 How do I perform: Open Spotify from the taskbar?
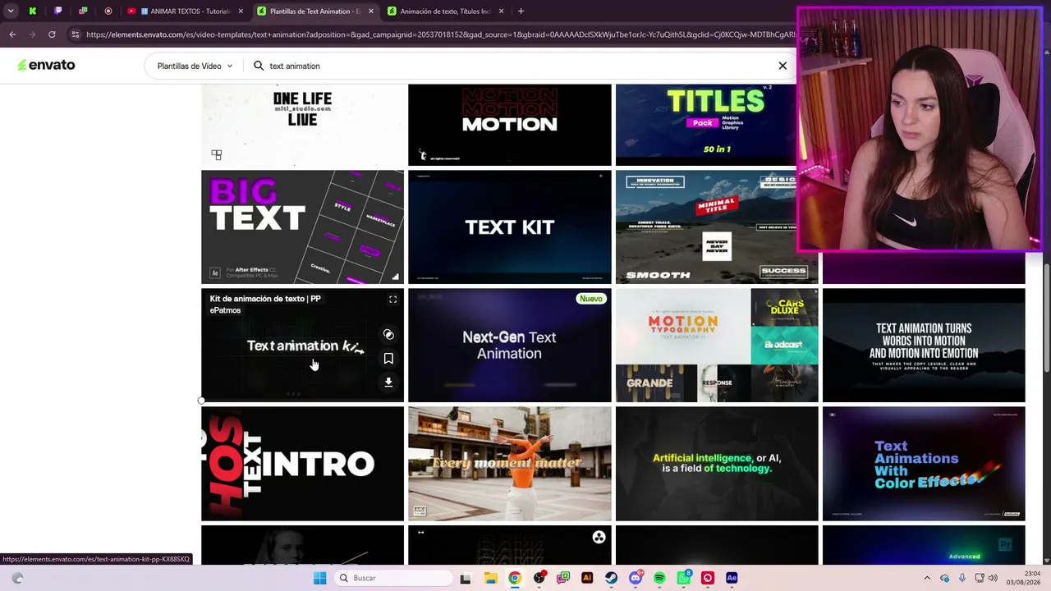pos(659,578)
